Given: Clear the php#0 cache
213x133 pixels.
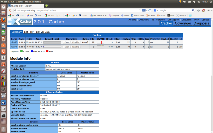Looking at the screenshot, I should pyautogui.click(x=67, y=42).
